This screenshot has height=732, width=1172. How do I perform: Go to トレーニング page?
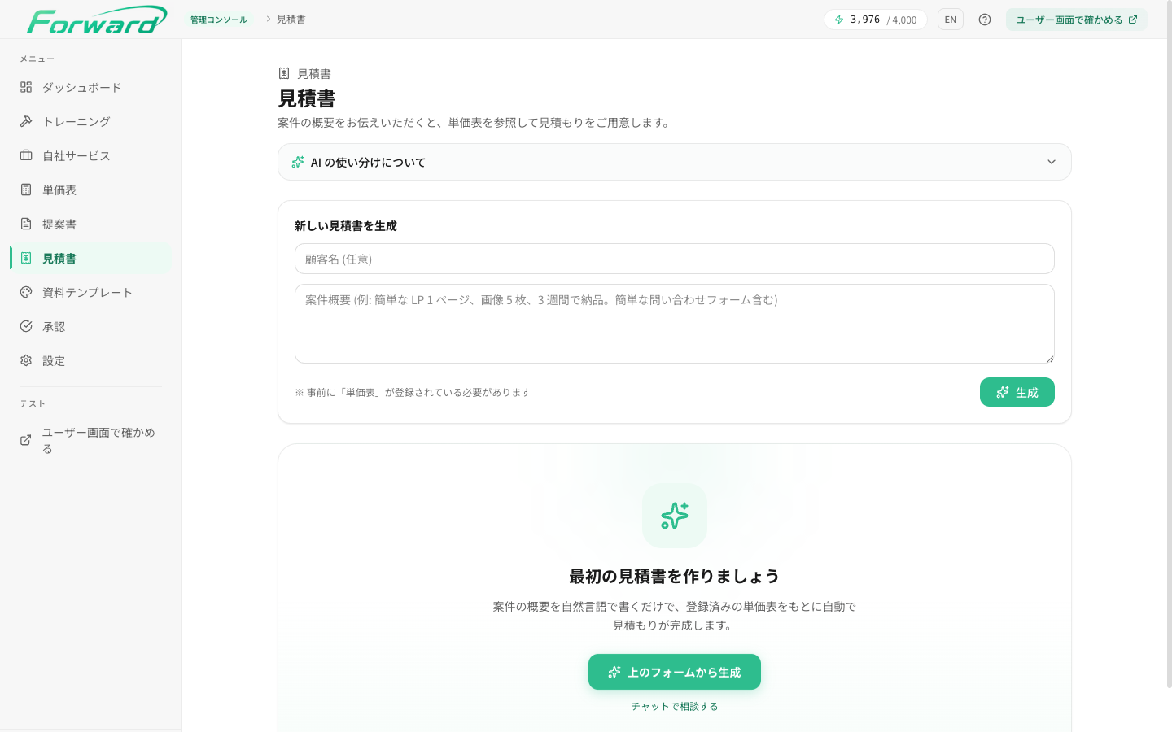coord(91,121)
